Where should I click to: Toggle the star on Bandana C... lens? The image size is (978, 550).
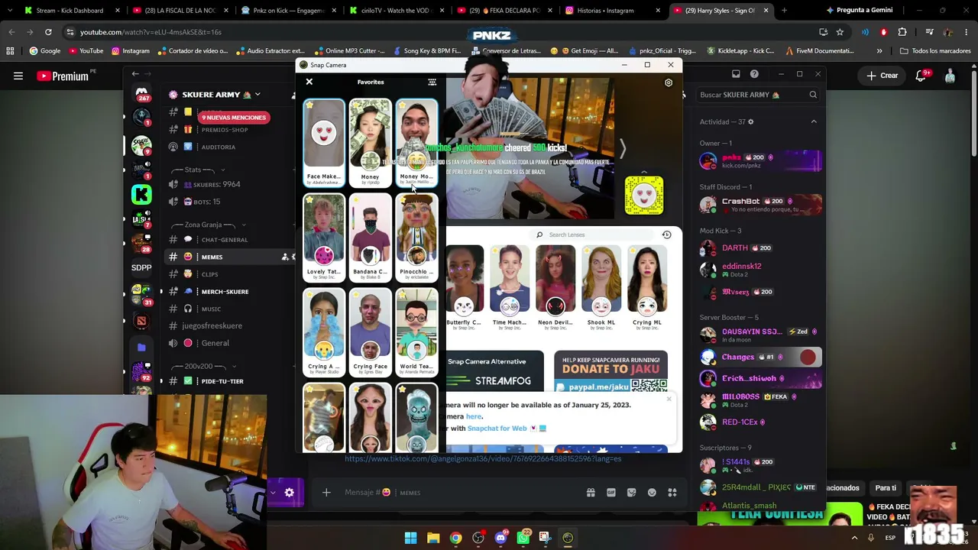coord(355,200)
